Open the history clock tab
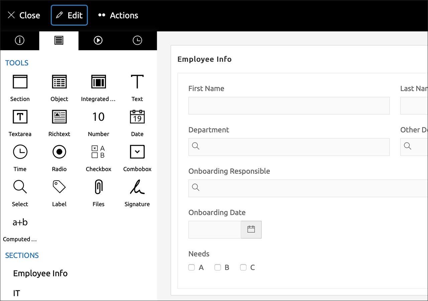The height and width of the screenshot is (301, 428). pos(137,40)
